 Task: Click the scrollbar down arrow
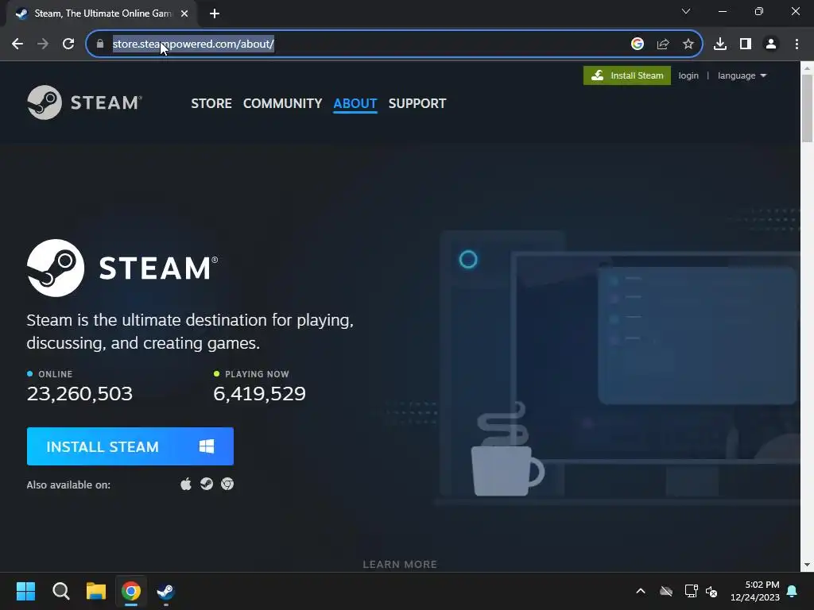(807, 565)
